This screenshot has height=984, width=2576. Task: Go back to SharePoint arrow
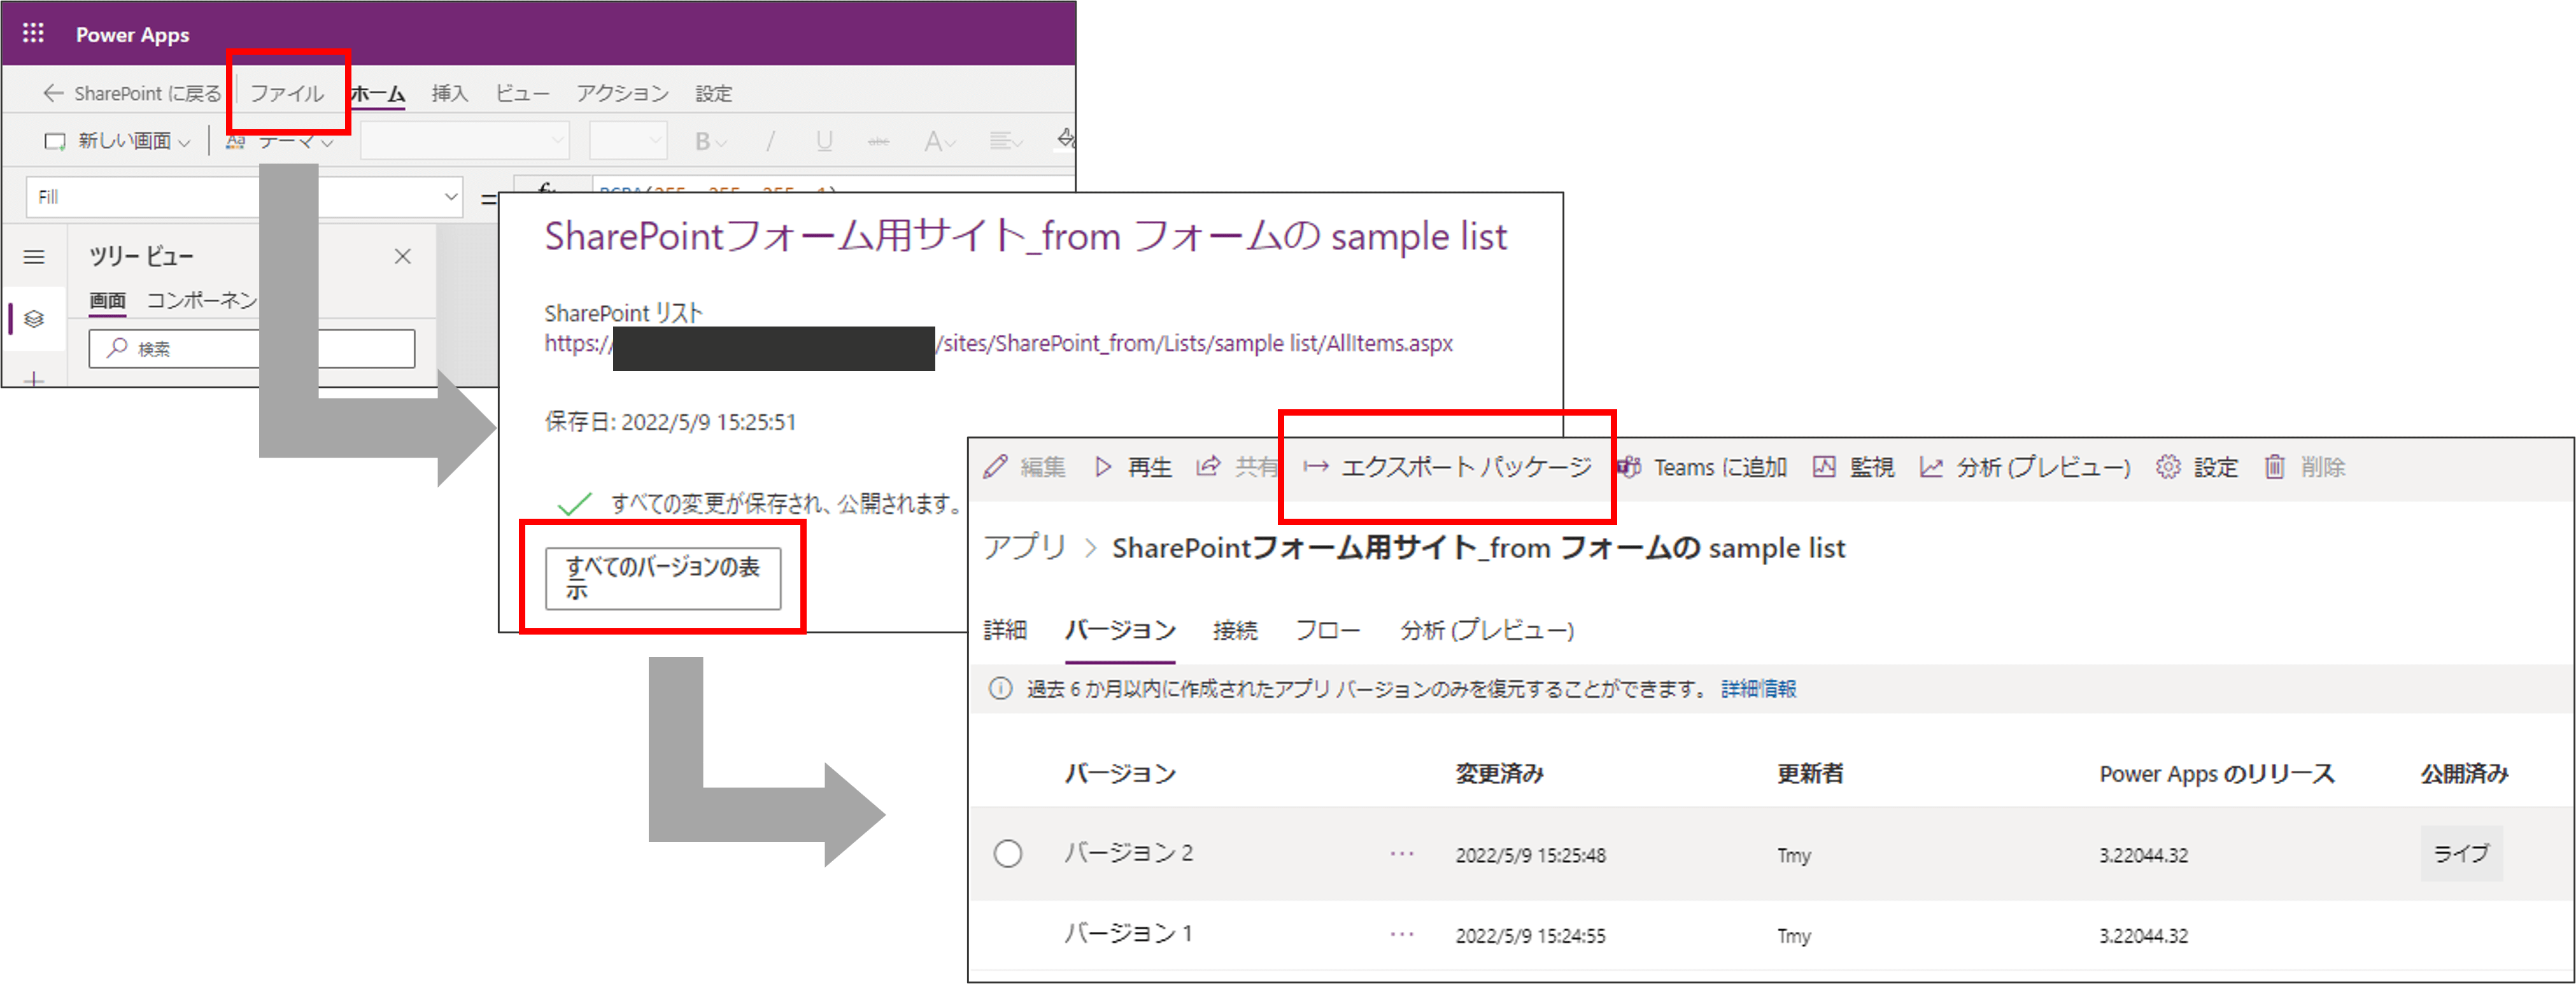[53, 93]
